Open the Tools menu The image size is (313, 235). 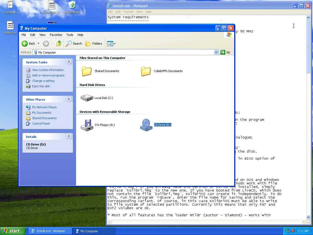point(70,35)
